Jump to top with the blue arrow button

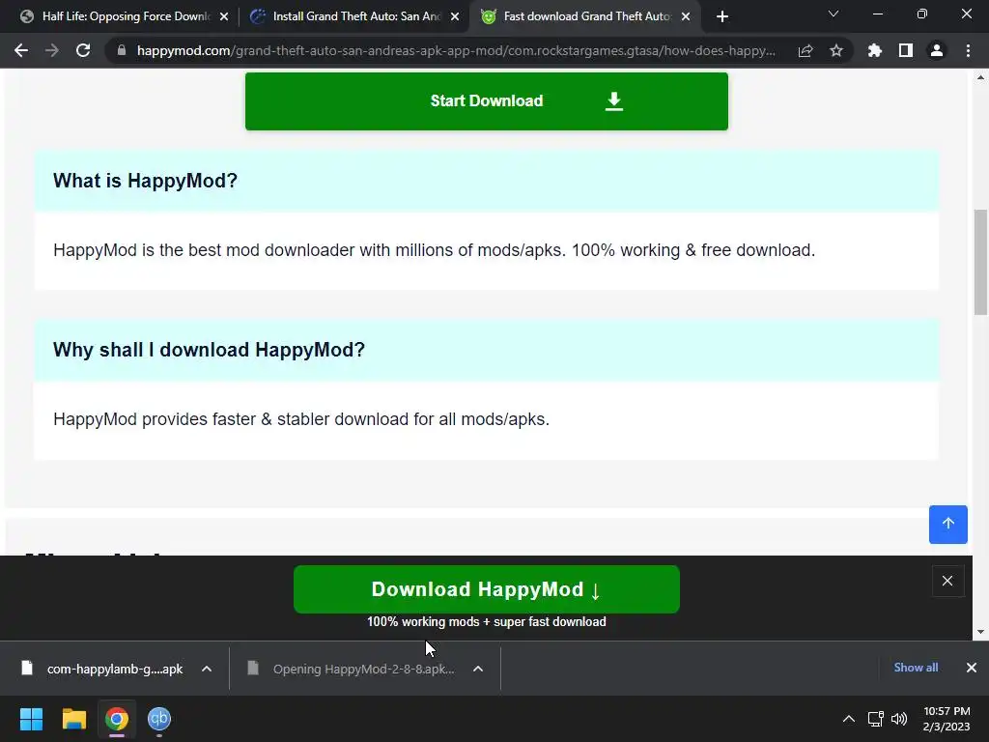pos(948,525)
